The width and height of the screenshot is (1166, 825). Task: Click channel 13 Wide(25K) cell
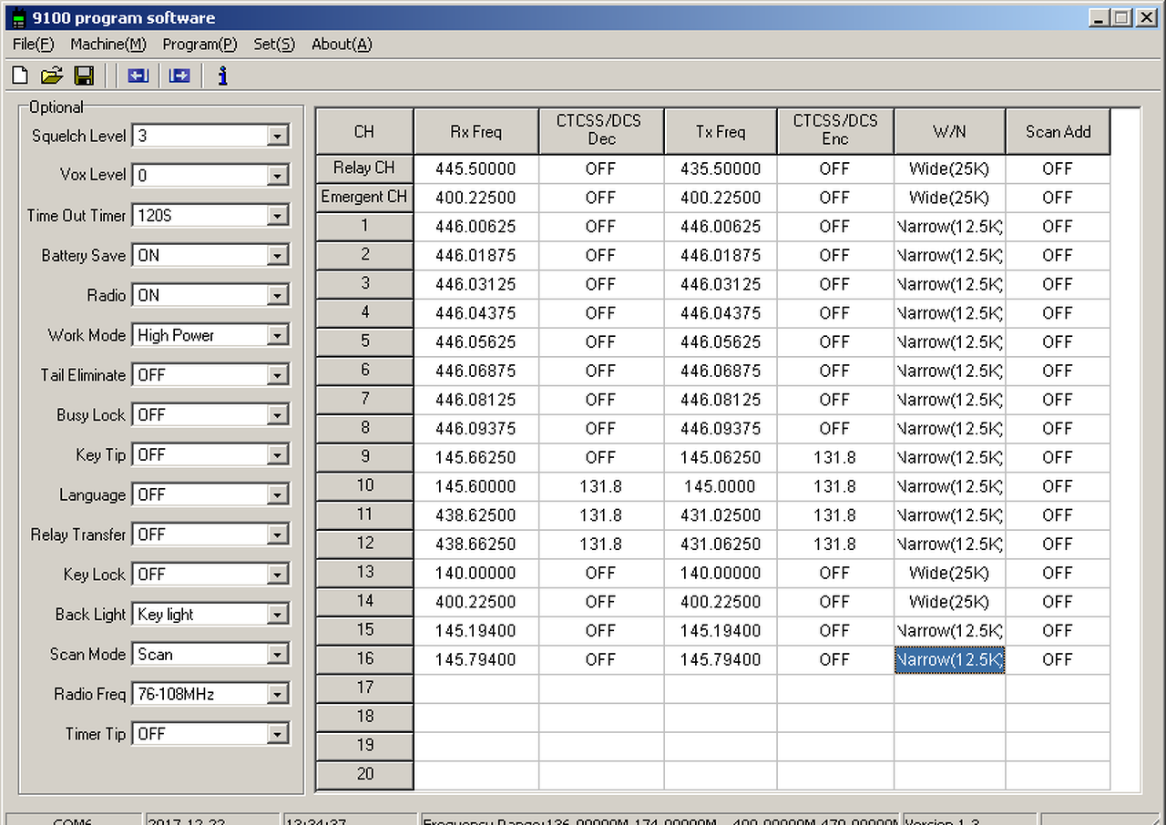pyautogui.click(x=949, y=573)
